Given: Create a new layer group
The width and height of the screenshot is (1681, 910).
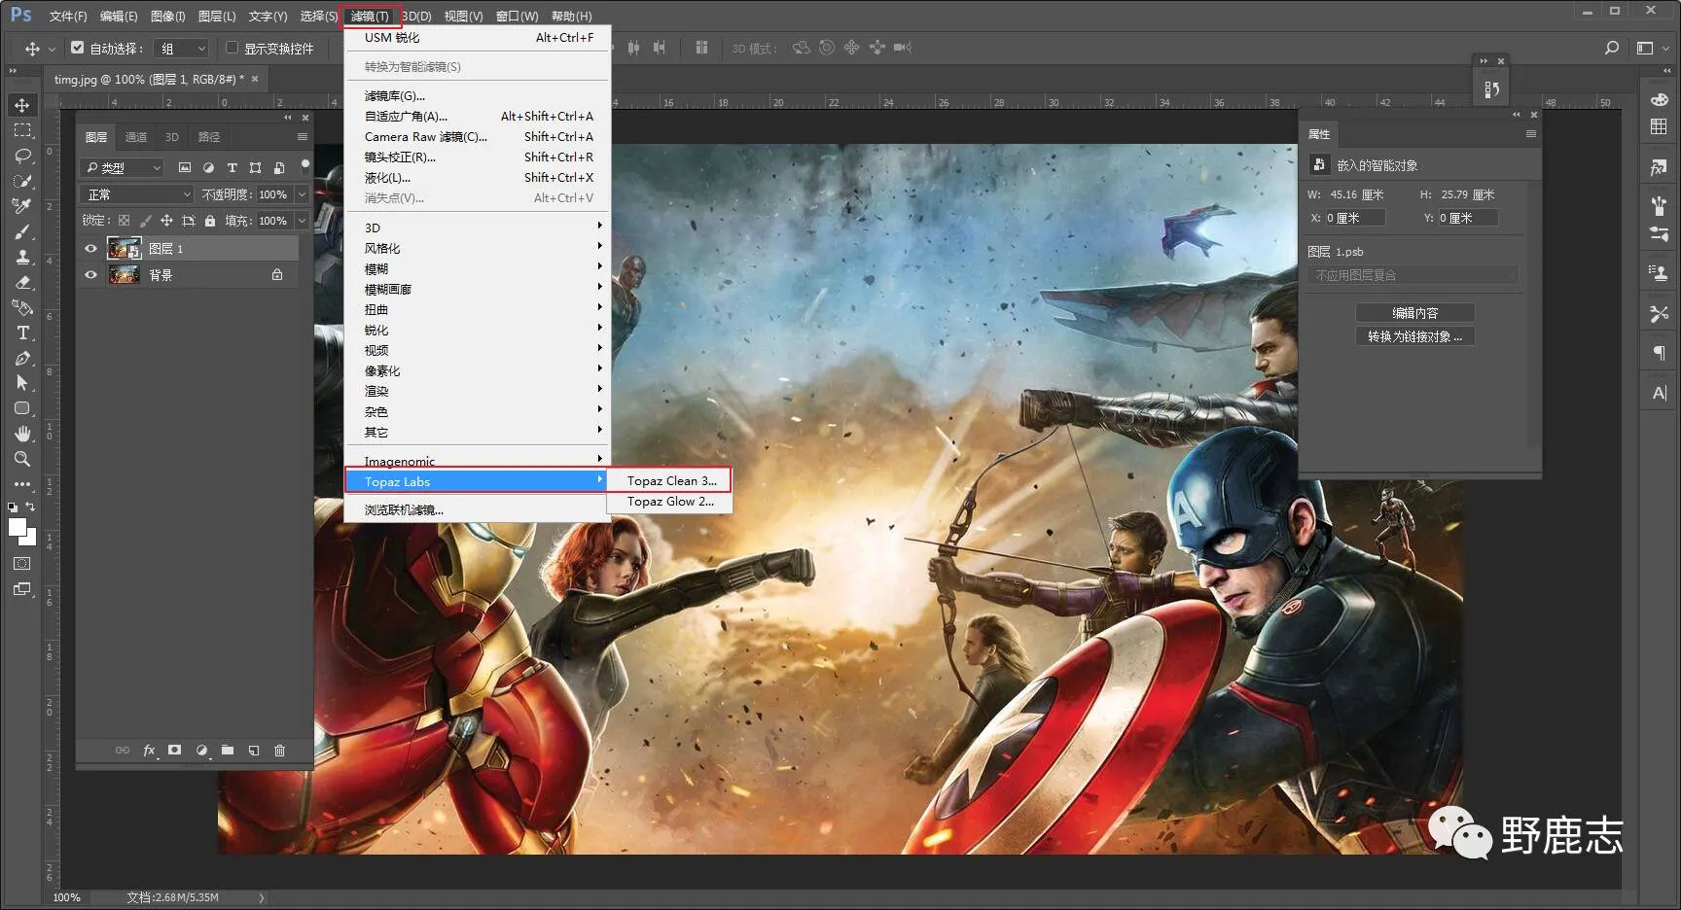Looking at the screenshot, I should (228, 751).
